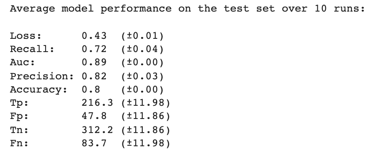
Task: Click the Precision label
Action: tap(42, 76)
